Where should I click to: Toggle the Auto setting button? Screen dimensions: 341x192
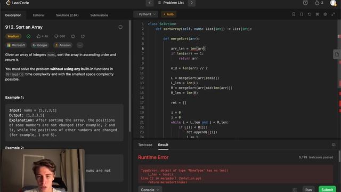pyautogui.click(x=168, y=14)
